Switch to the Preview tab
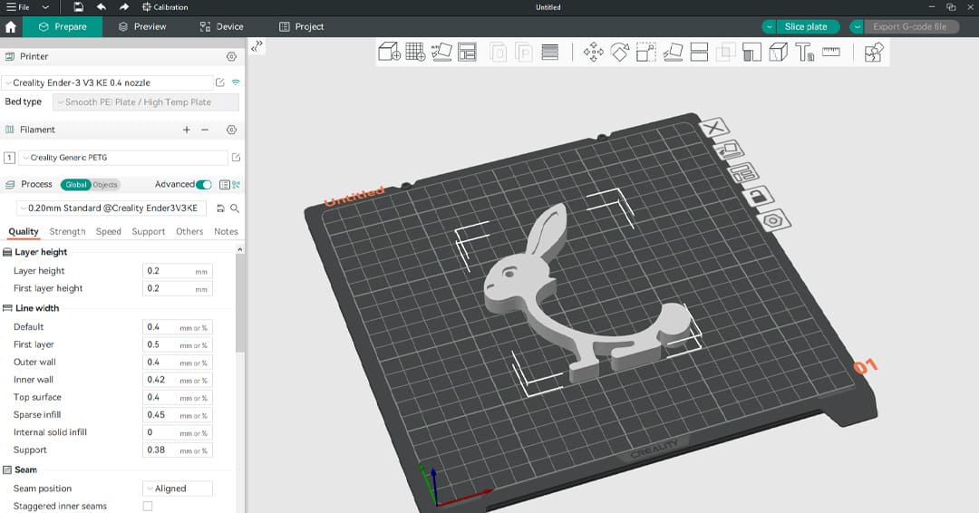Screen dimensions: 979x513 (x=142, y=26)
